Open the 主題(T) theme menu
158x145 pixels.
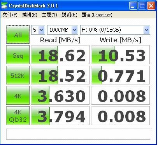(x=49, y=15)
